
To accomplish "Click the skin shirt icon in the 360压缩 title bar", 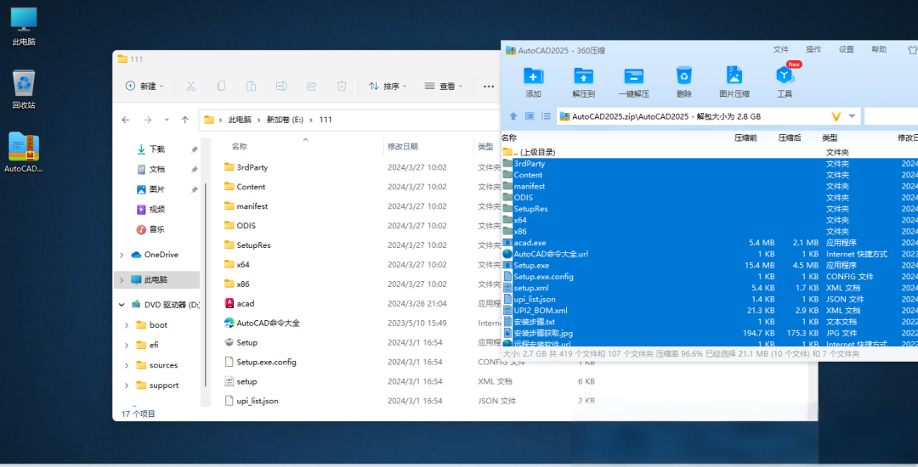I will click(912, 50).
